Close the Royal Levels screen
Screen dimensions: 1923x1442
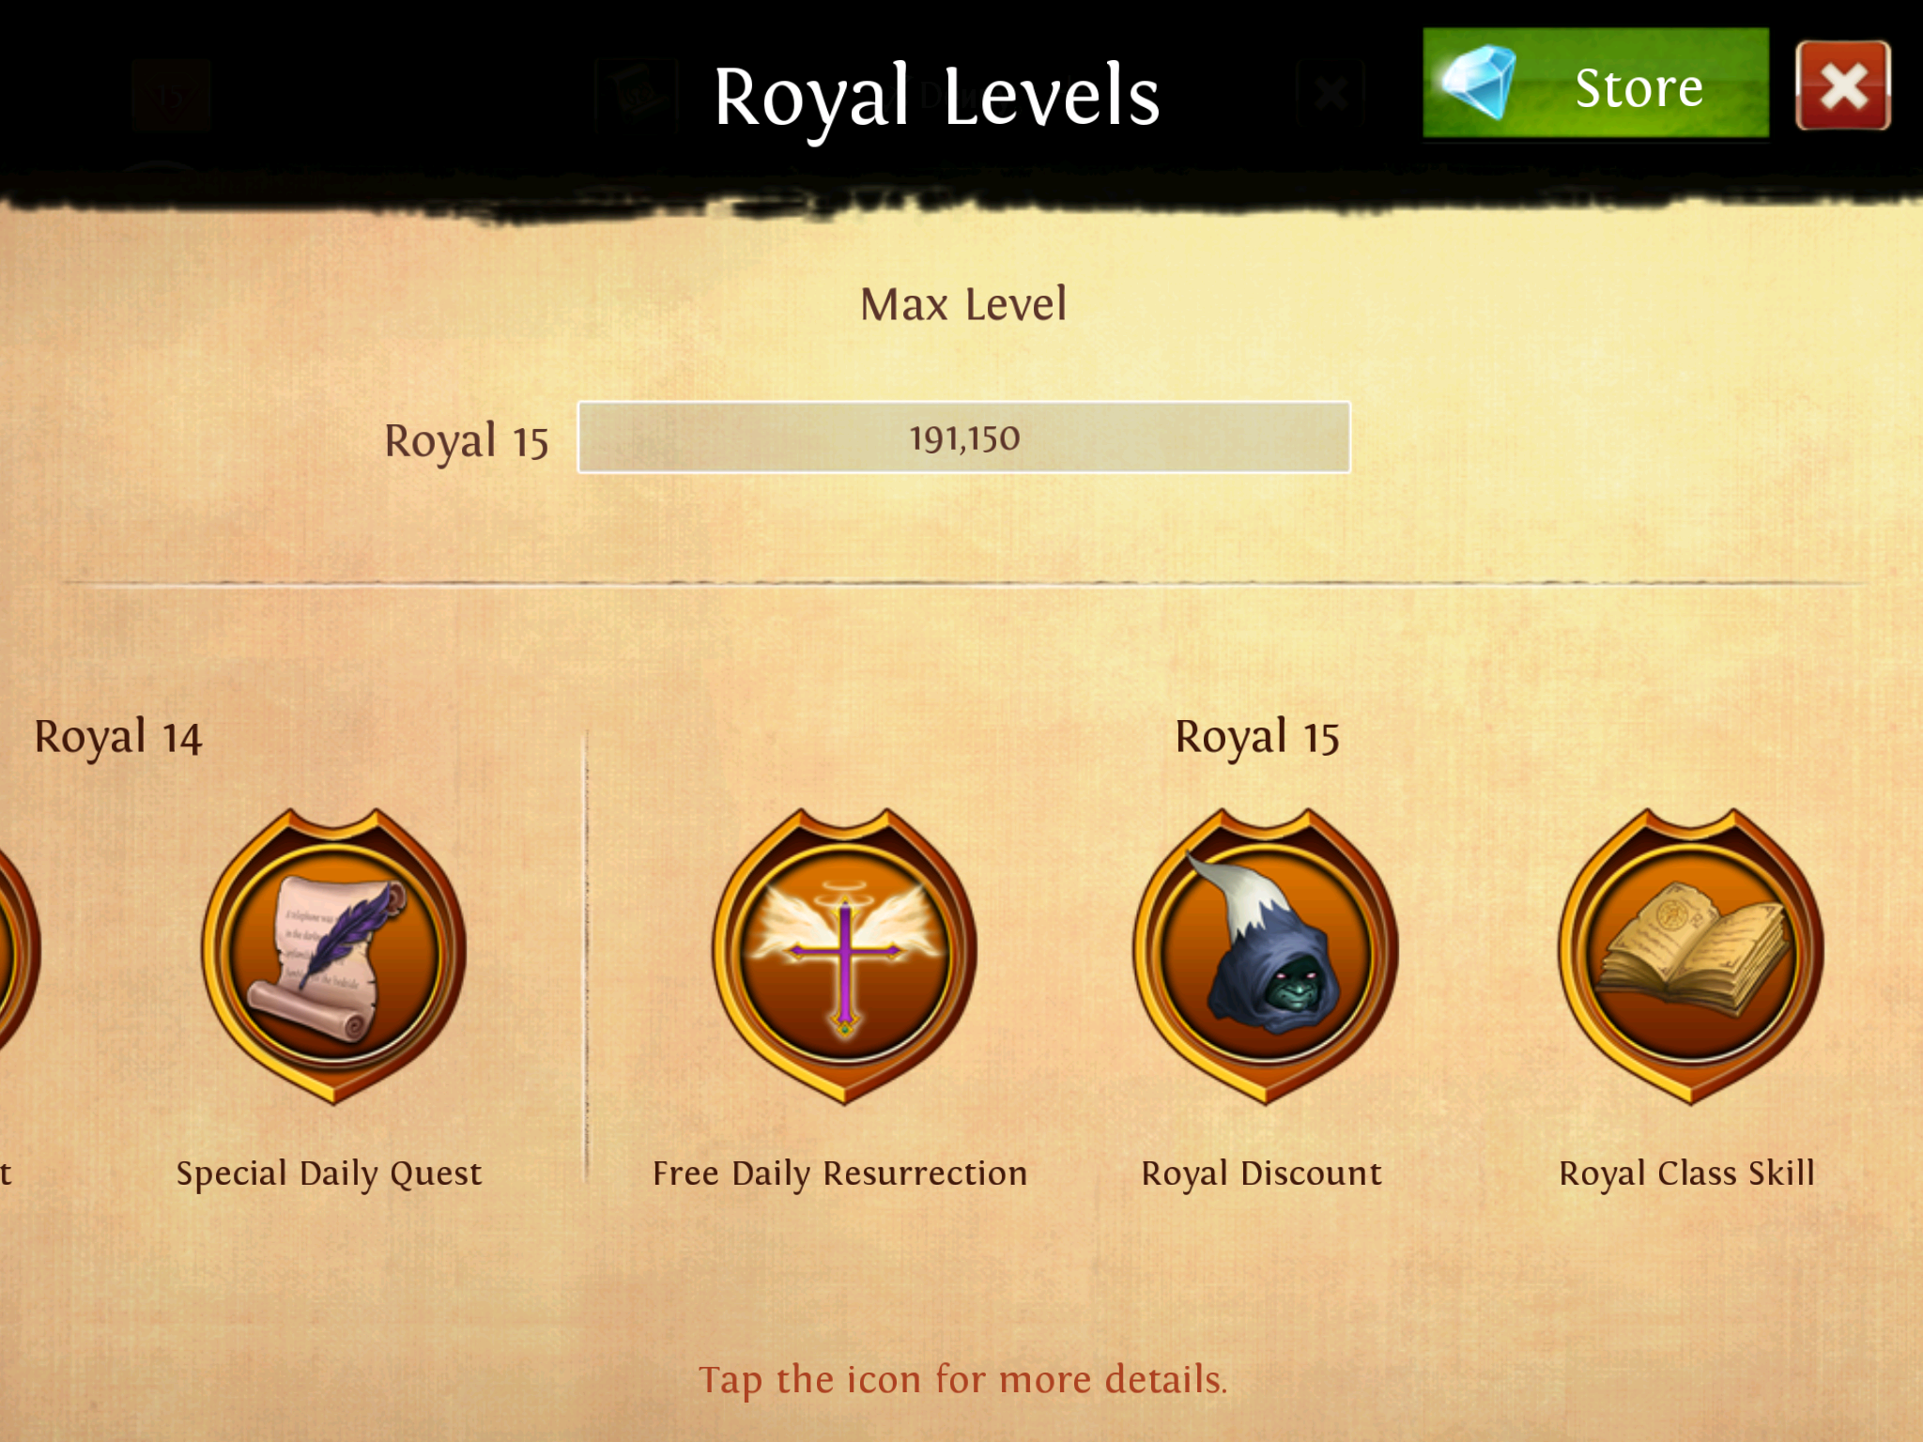(1842, 84)
